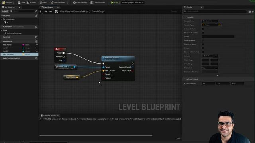255x143 pixels.
Task: Open Find in the blueprint toolbar
Action: [43, 2]
